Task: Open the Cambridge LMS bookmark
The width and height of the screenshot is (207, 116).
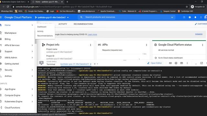Action: [185, 11]
